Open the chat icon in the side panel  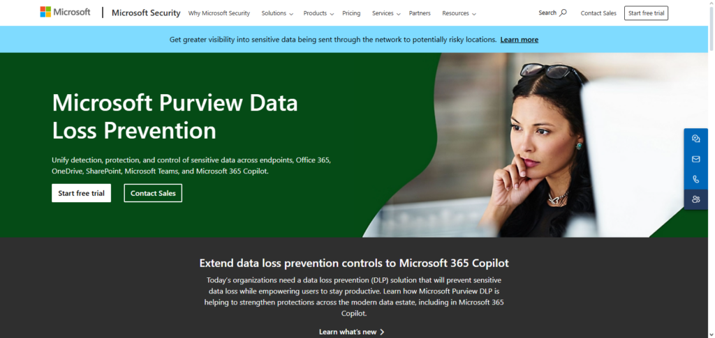696,139
